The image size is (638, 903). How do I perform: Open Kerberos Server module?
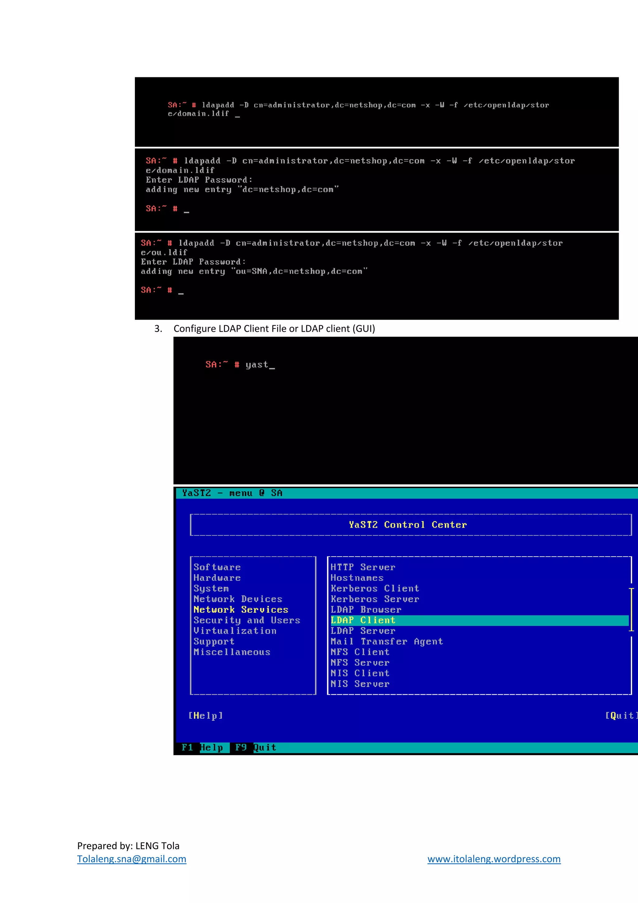coord(375,599)
